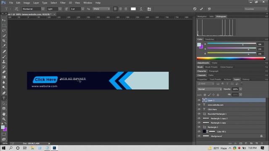
Task: Select the Eraser tool
Action: [4, 72]
